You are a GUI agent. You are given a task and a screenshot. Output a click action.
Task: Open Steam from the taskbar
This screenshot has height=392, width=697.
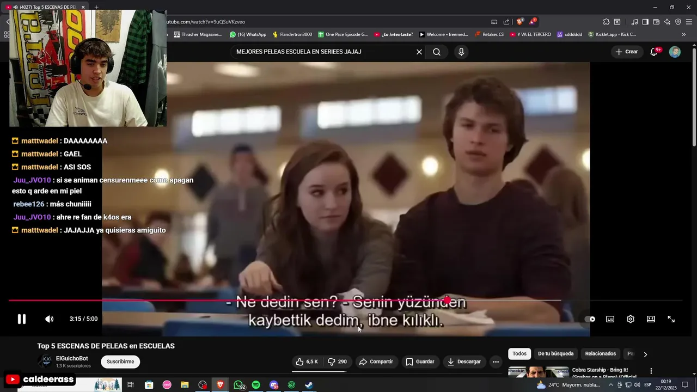308,385
